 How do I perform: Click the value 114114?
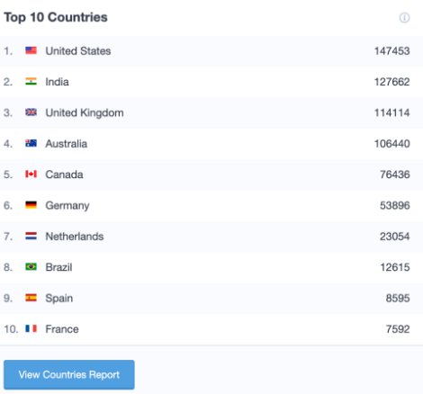coord(391,112)
